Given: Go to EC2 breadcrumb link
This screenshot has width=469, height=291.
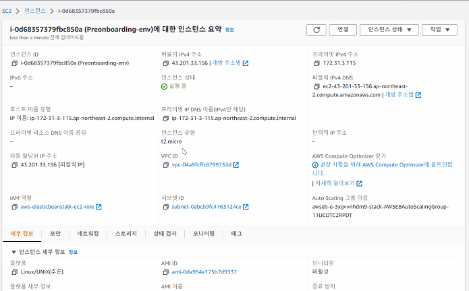Looking at the screenshot, I should pos(7,11).
